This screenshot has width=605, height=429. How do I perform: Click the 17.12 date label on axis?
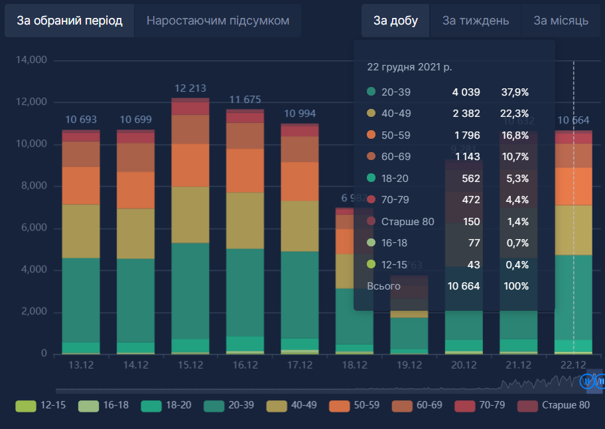300,365
